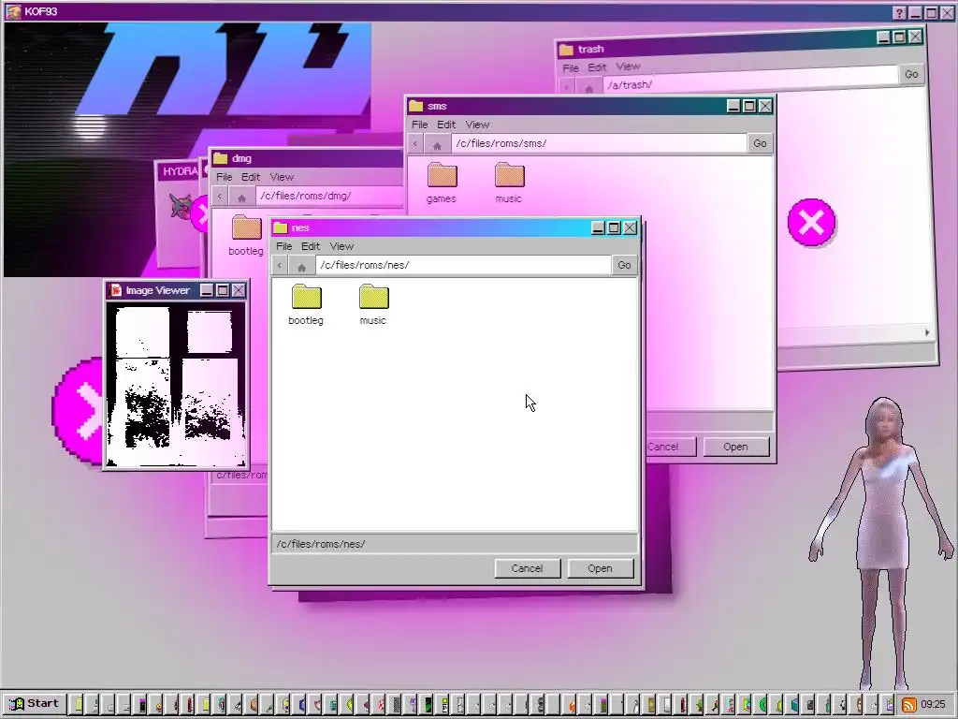Screen dimensions: 958x719
Task: Maximize the Image Viewer window
Action: (x=223, y=290)
